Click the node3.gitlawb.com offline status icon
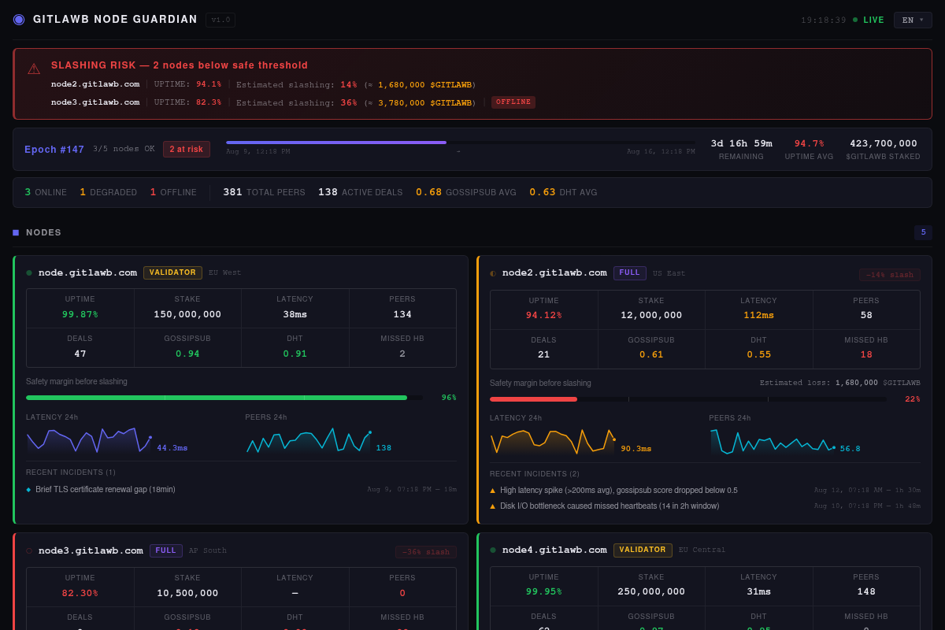945x630 pixels. pos(29,550)
